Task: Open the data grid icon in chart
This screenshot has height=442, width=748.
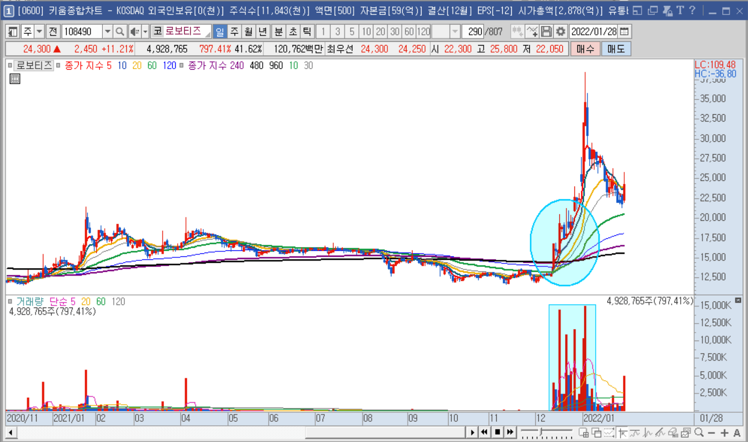Action: click(x=15, y=79)
